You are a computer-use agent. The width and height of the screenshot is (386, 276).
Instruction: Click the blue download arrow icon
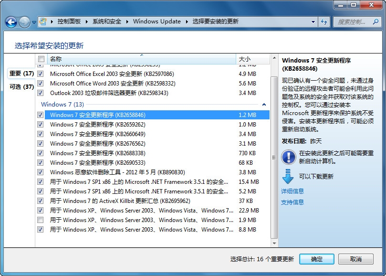tap(288, 177)
